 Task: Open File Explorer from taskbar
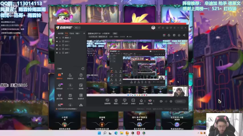click(x=122, y=133)
